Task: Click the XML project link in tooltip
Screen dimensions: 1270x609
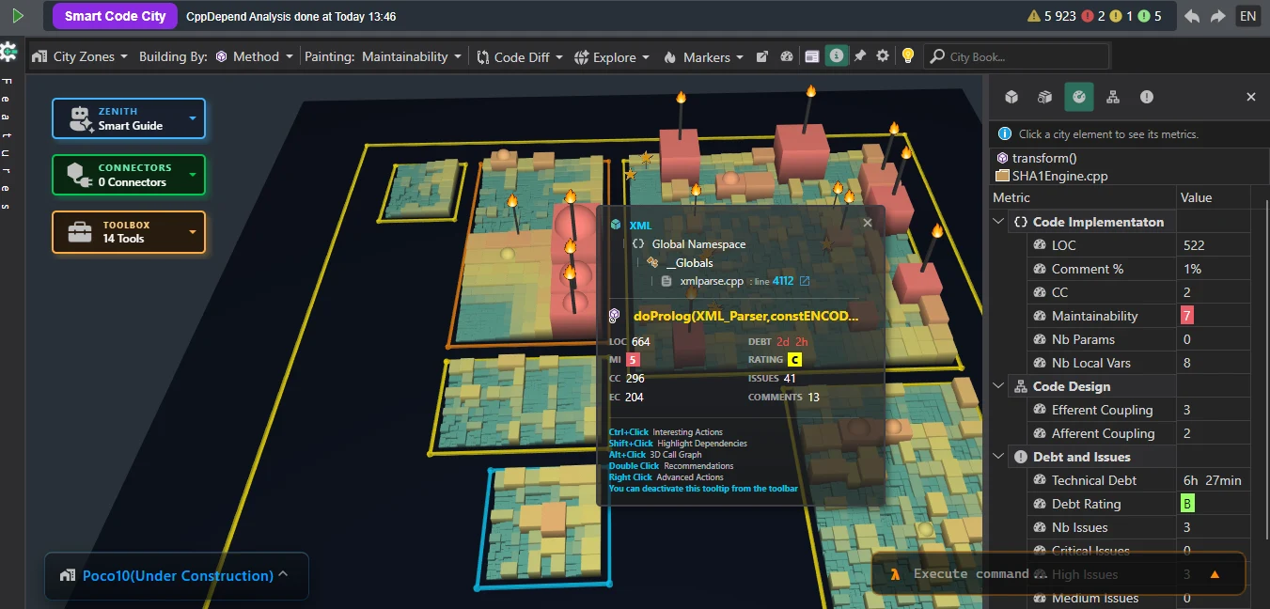Action: (640, 226)
